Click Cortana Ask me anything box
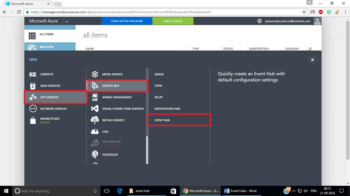The image size is (350, 196). point(56,191)
